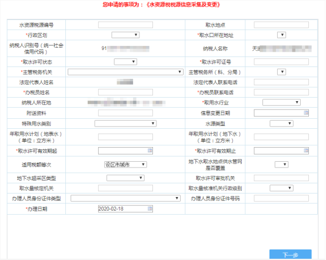Focus the 法定代表人联系电话 input field
326x260 pixels.
click(x=281, y=82)
